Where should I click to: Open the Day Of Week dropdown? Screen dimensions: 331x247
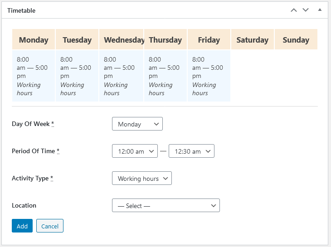pos(137,124)
